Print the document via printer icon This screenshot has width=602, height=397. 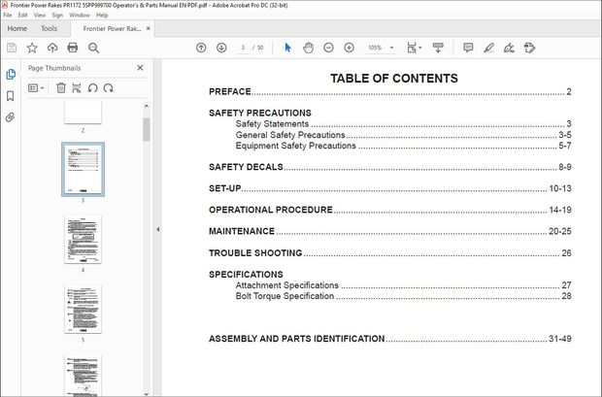click(x=73, y=48)
